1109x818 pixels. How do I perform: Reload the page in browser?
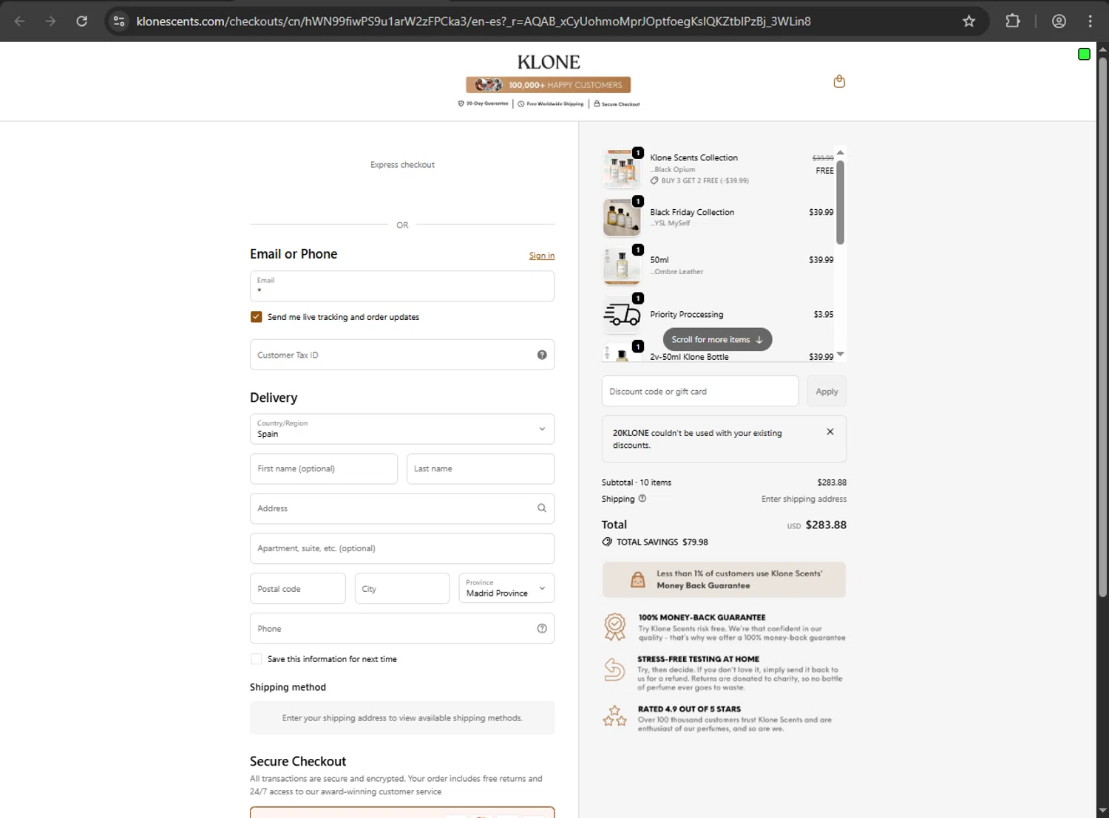point(82,21)
